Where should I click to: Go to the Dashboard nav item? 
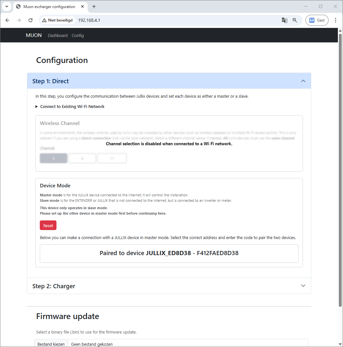(58, 36)
